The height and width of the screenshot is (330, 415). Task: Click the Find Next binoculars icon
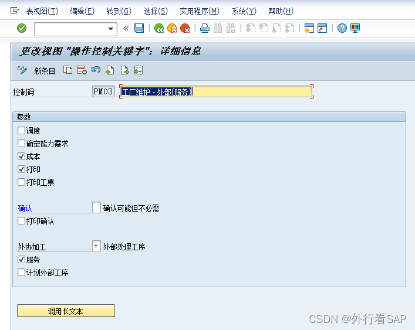point(231,28)
